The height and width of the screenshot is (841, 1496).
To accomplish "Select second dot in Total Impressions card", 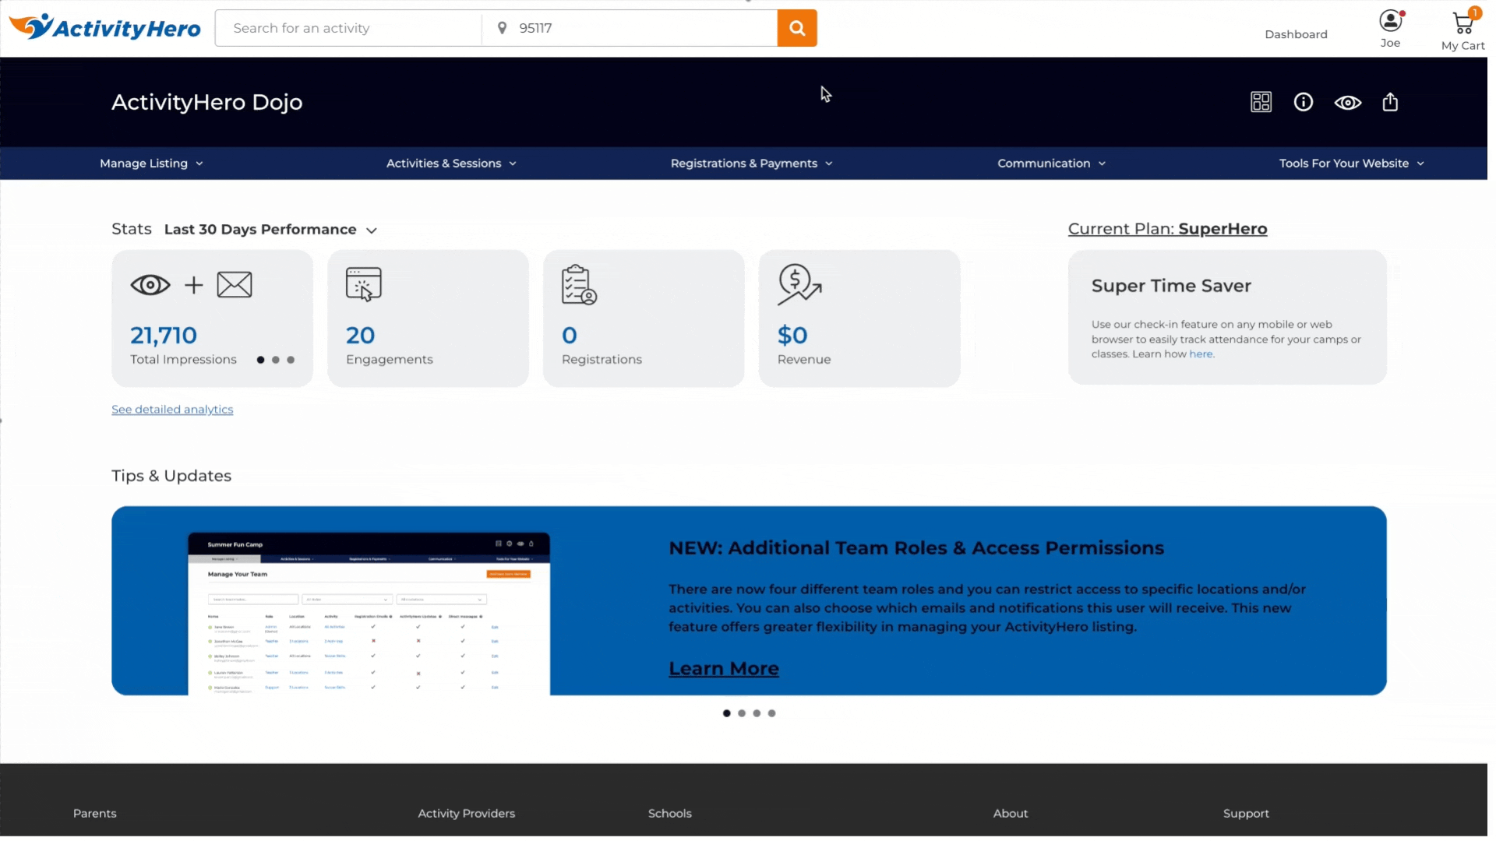I will (276, 360).
